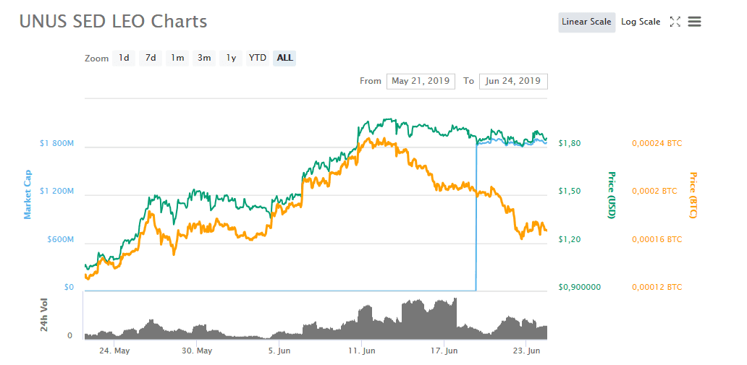Set zoom to 1m
The image size is (747, 365).
[x=177, y=58]
